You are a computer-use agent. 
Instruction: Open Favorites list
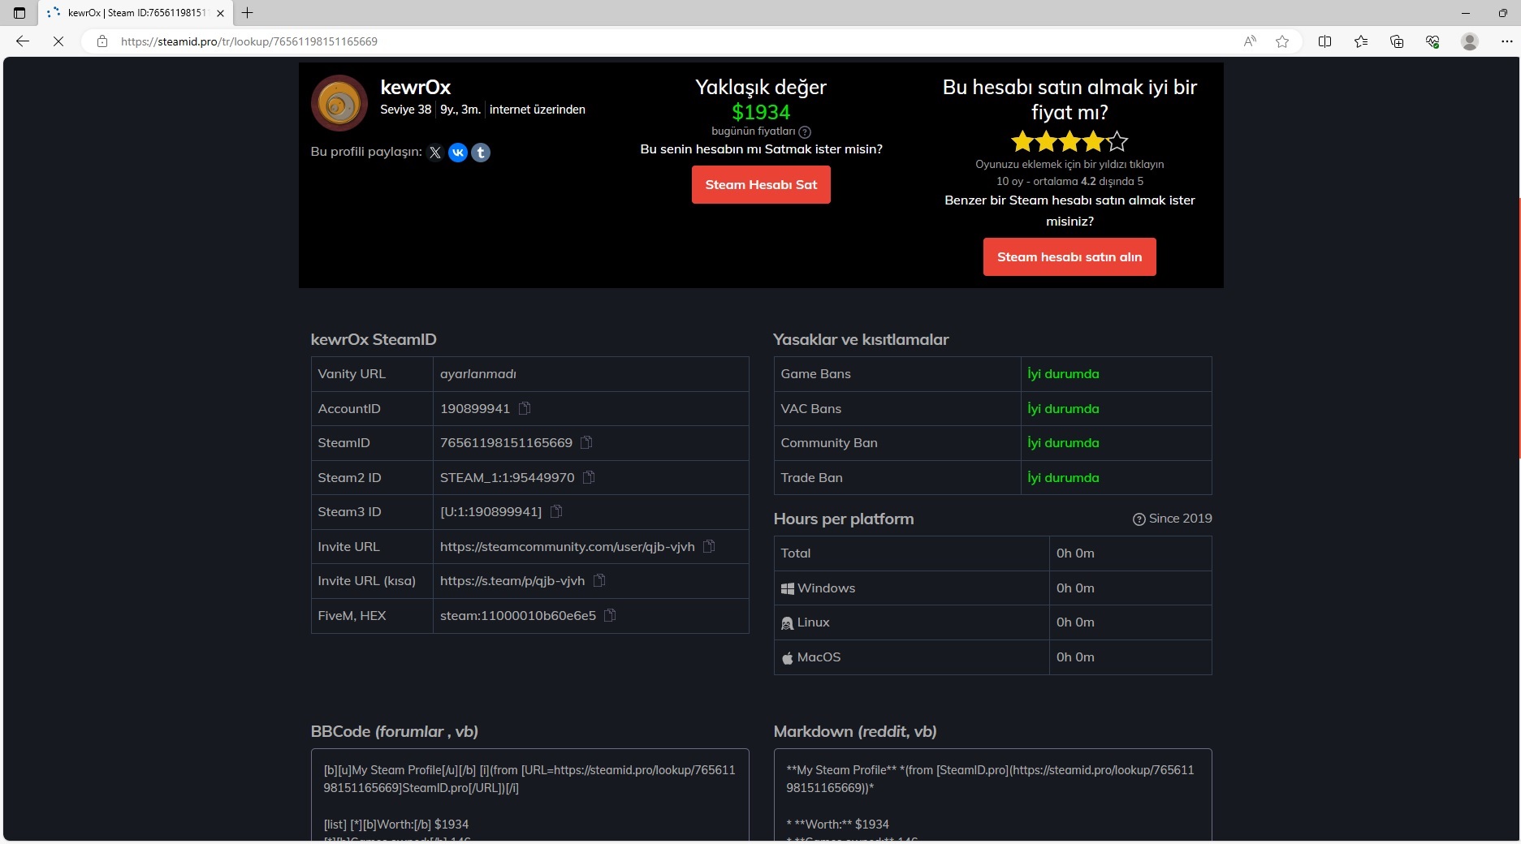click(1361, 41)
